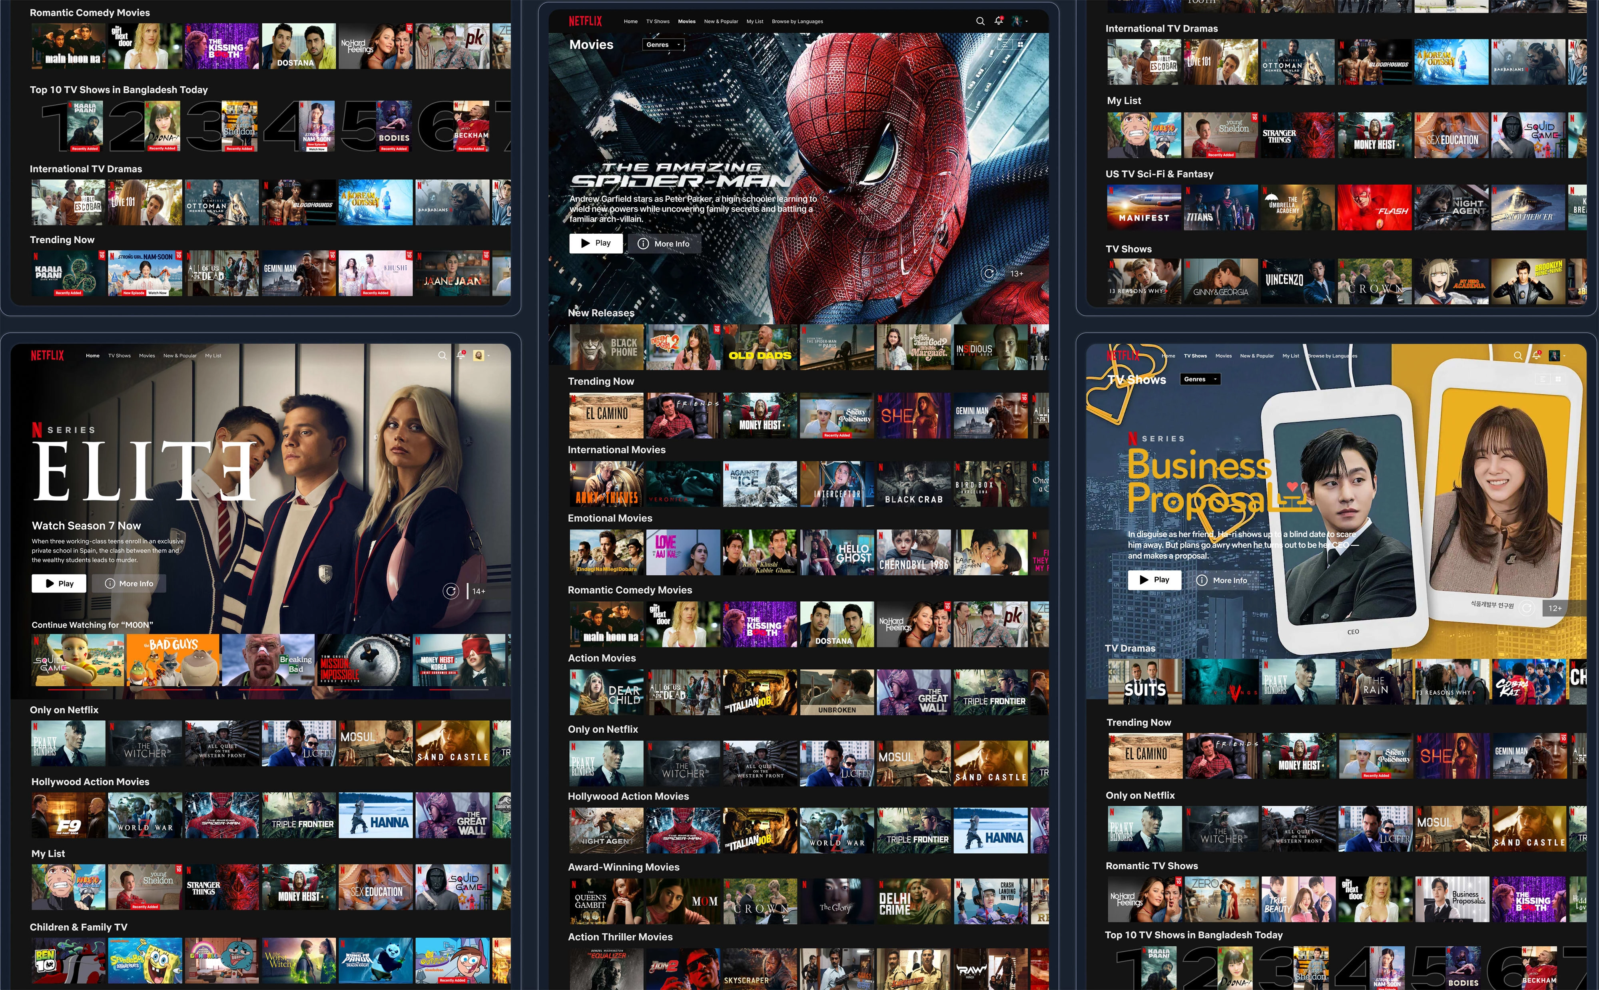Click the profile avatar on the TV Shows page

pos(1555,356)
